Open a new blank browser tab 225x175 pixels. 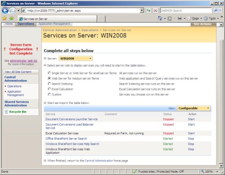point(101,19)
